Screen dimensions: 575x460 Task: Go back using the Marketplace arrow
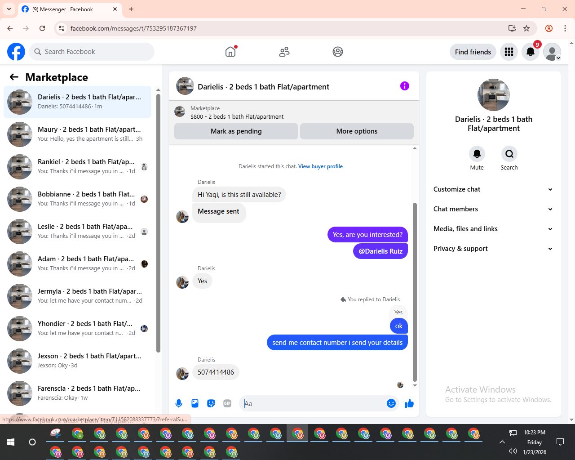pyautogui.click(x=14, y=77)
